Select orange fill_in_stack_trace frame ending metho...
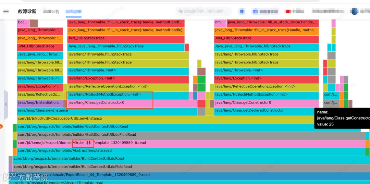This screenshot has width=370, height=184. pos(267,32)
